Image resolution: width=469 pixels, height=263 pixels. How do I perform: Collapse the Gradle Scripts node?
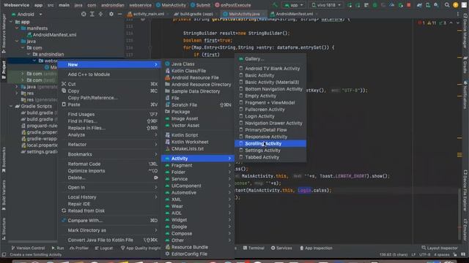[11, 106]
